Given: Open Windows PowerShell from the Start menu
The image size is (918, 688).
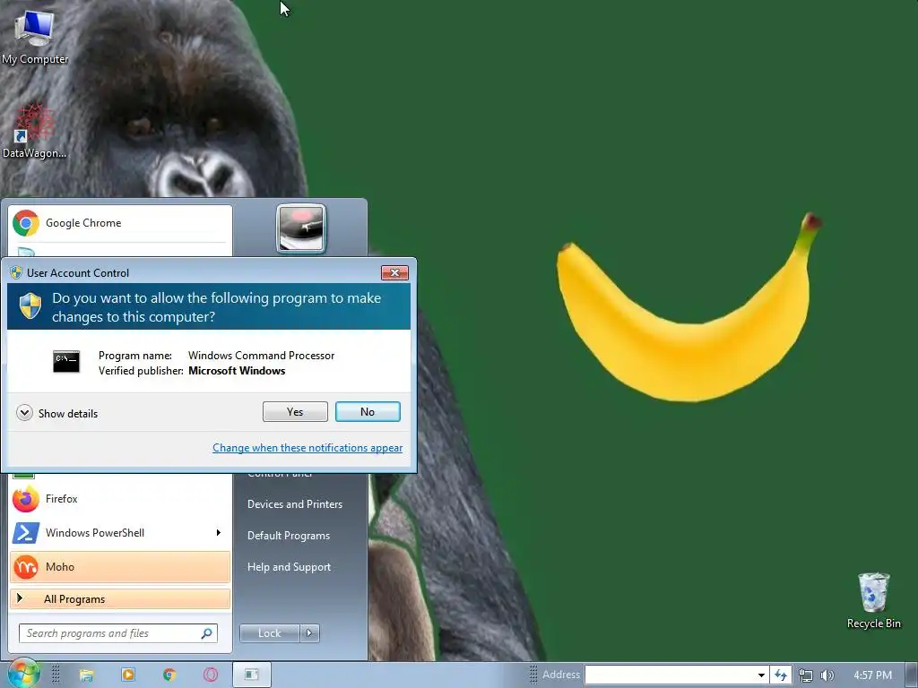Looking at the screenshot, I should [120, 533].
